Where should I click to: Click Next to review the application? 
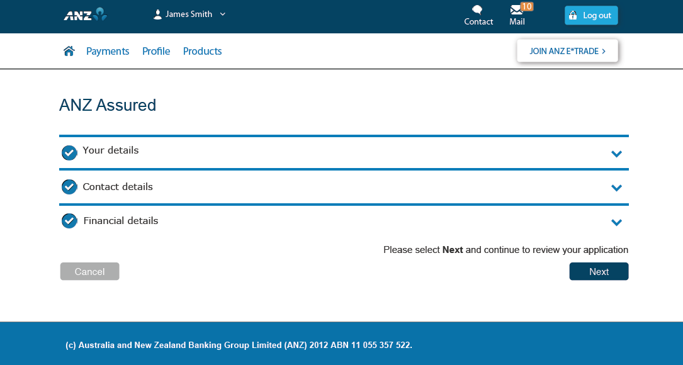pyautogui.click(x=599, y=271)
